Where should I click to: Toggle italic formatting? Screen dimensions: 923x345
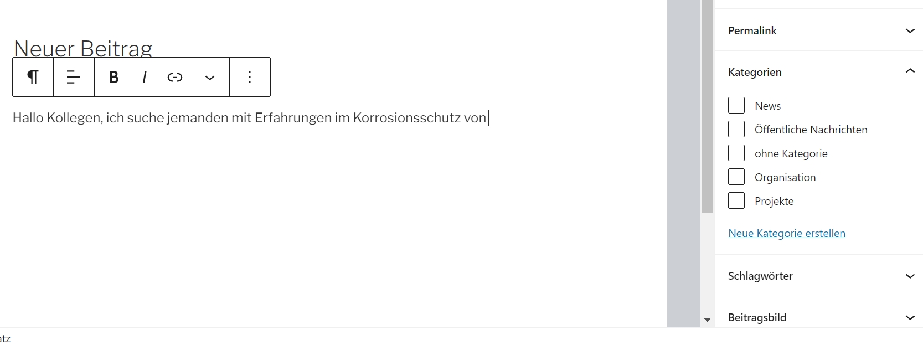[x=145, y=77]
